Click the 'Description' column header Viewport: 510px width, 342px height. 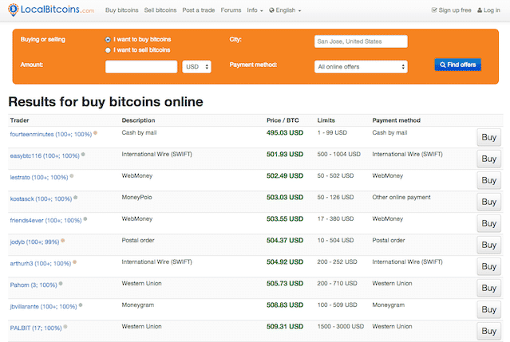(x=138, y=120)
